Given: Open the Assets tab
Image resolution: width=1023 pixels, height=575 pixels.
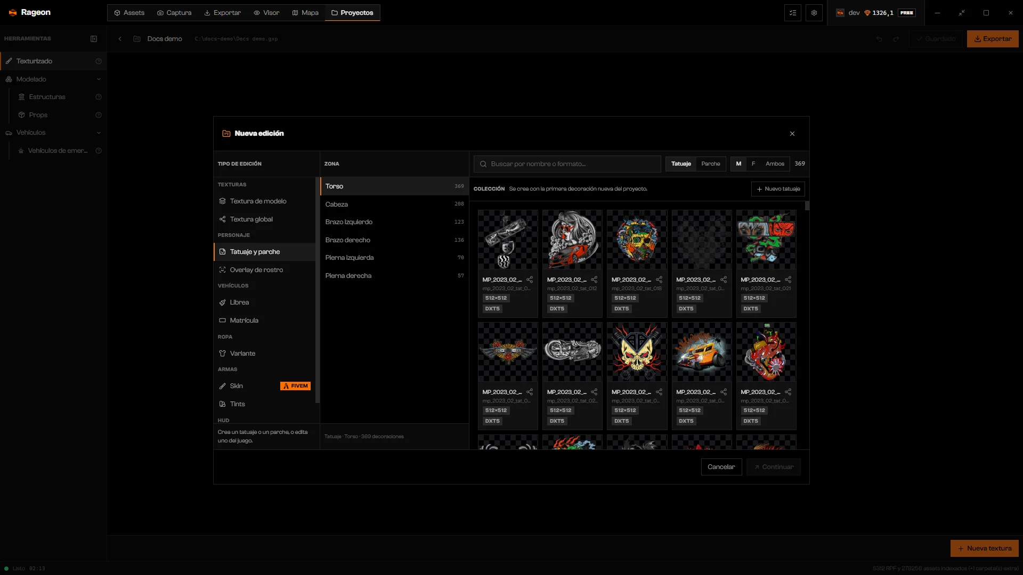Looking at the screenshot, I should [x=129, y=13].
